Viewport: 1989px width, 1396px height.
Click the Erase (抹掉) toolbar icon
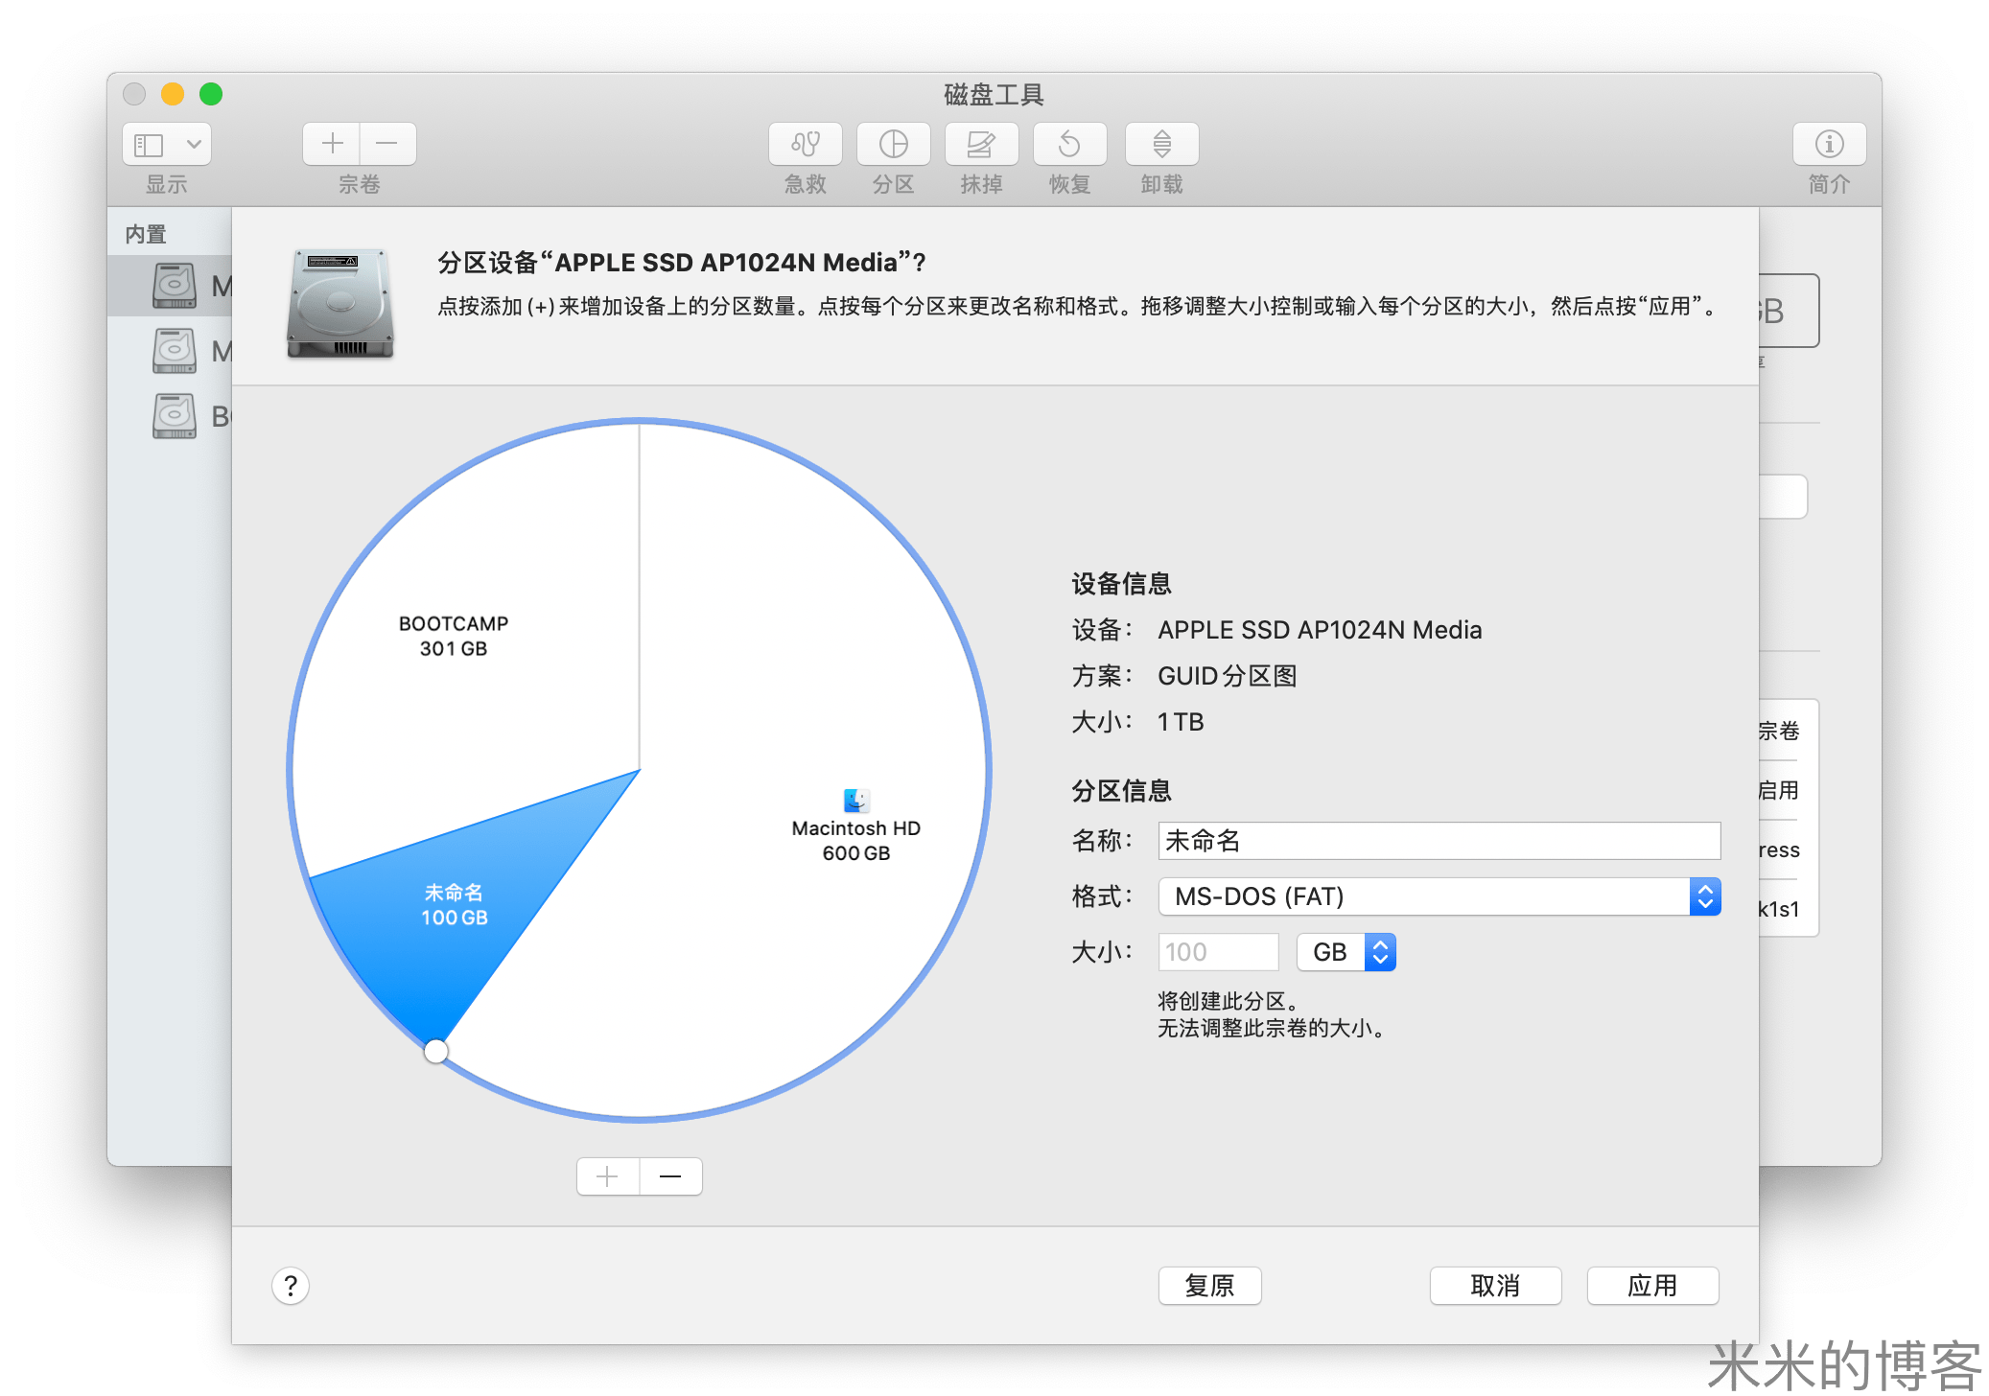click(981, 145)
